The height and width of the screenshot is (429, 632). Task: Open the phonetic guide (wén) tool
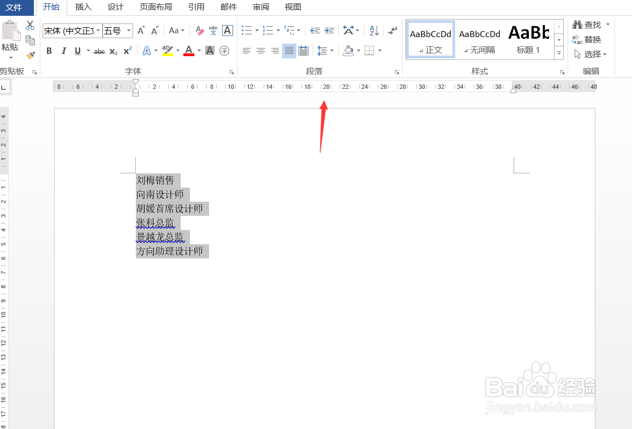pyautogui.click(x=213, y=31)
